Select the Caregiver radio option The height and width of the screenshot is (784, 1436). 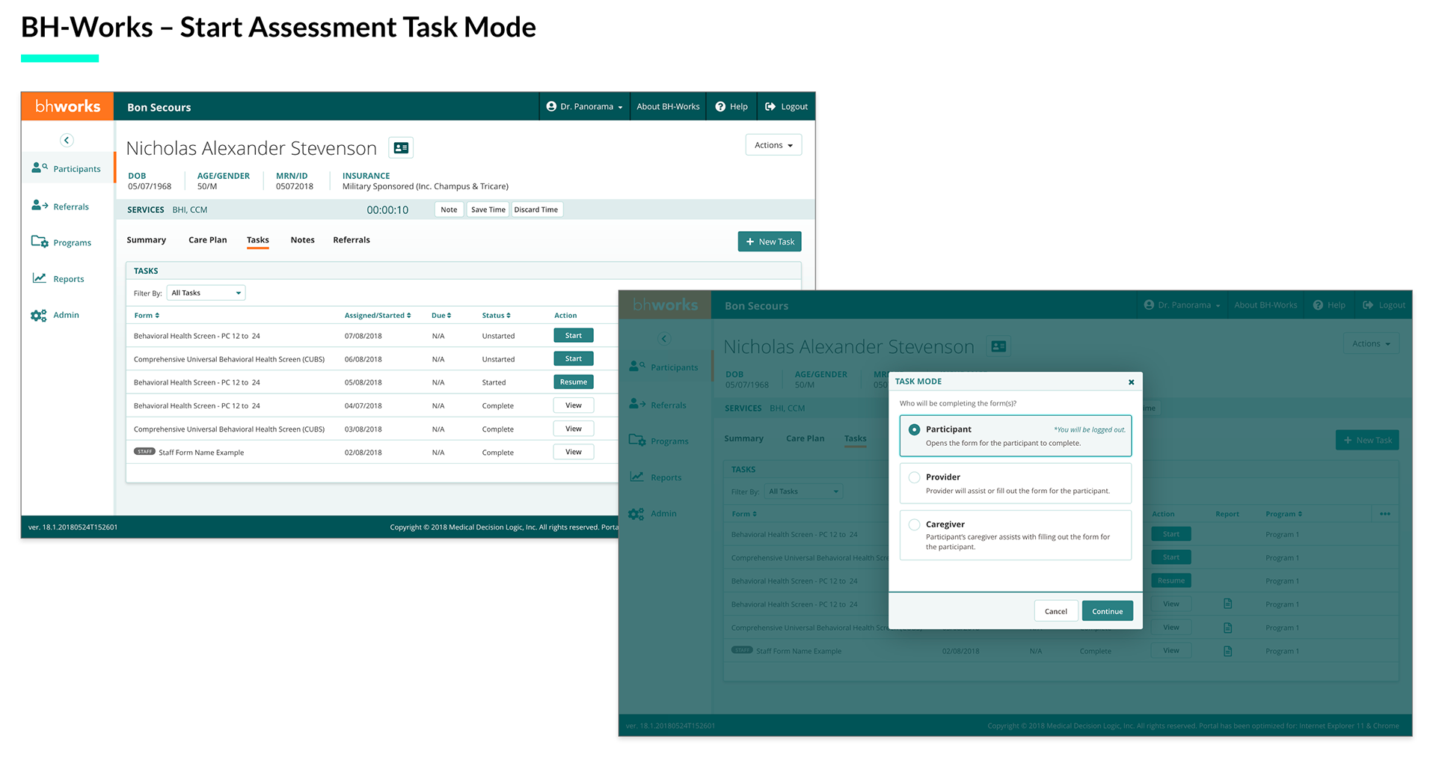coord(914,524)
